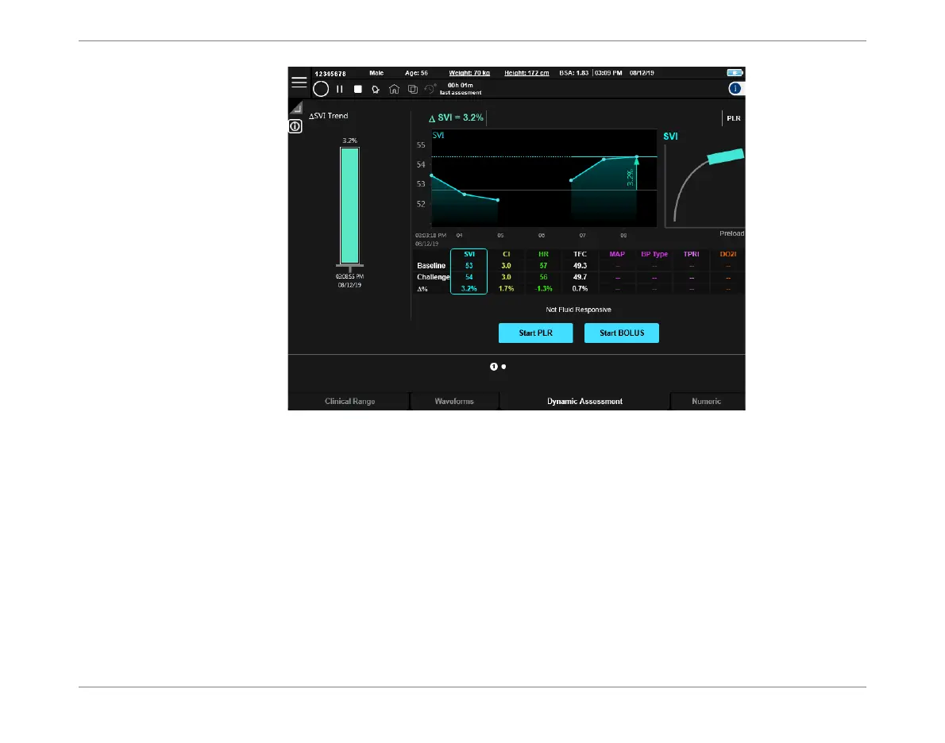
Task: Open the blue information icon
Action: [735, 89]
